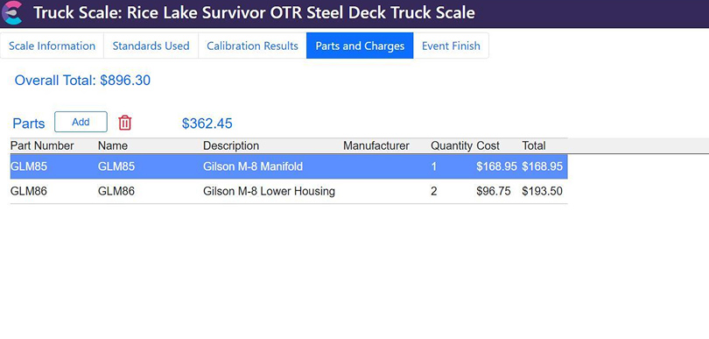Click the Description column header
This screenshot has height=339, width=709.
click(231, 145)
